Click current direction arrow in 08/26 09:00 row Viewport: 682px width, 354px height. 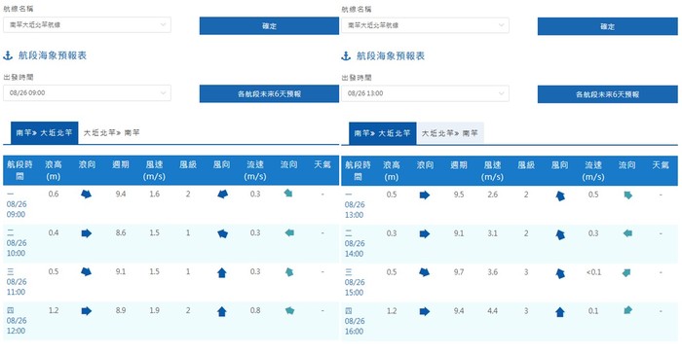288,194
